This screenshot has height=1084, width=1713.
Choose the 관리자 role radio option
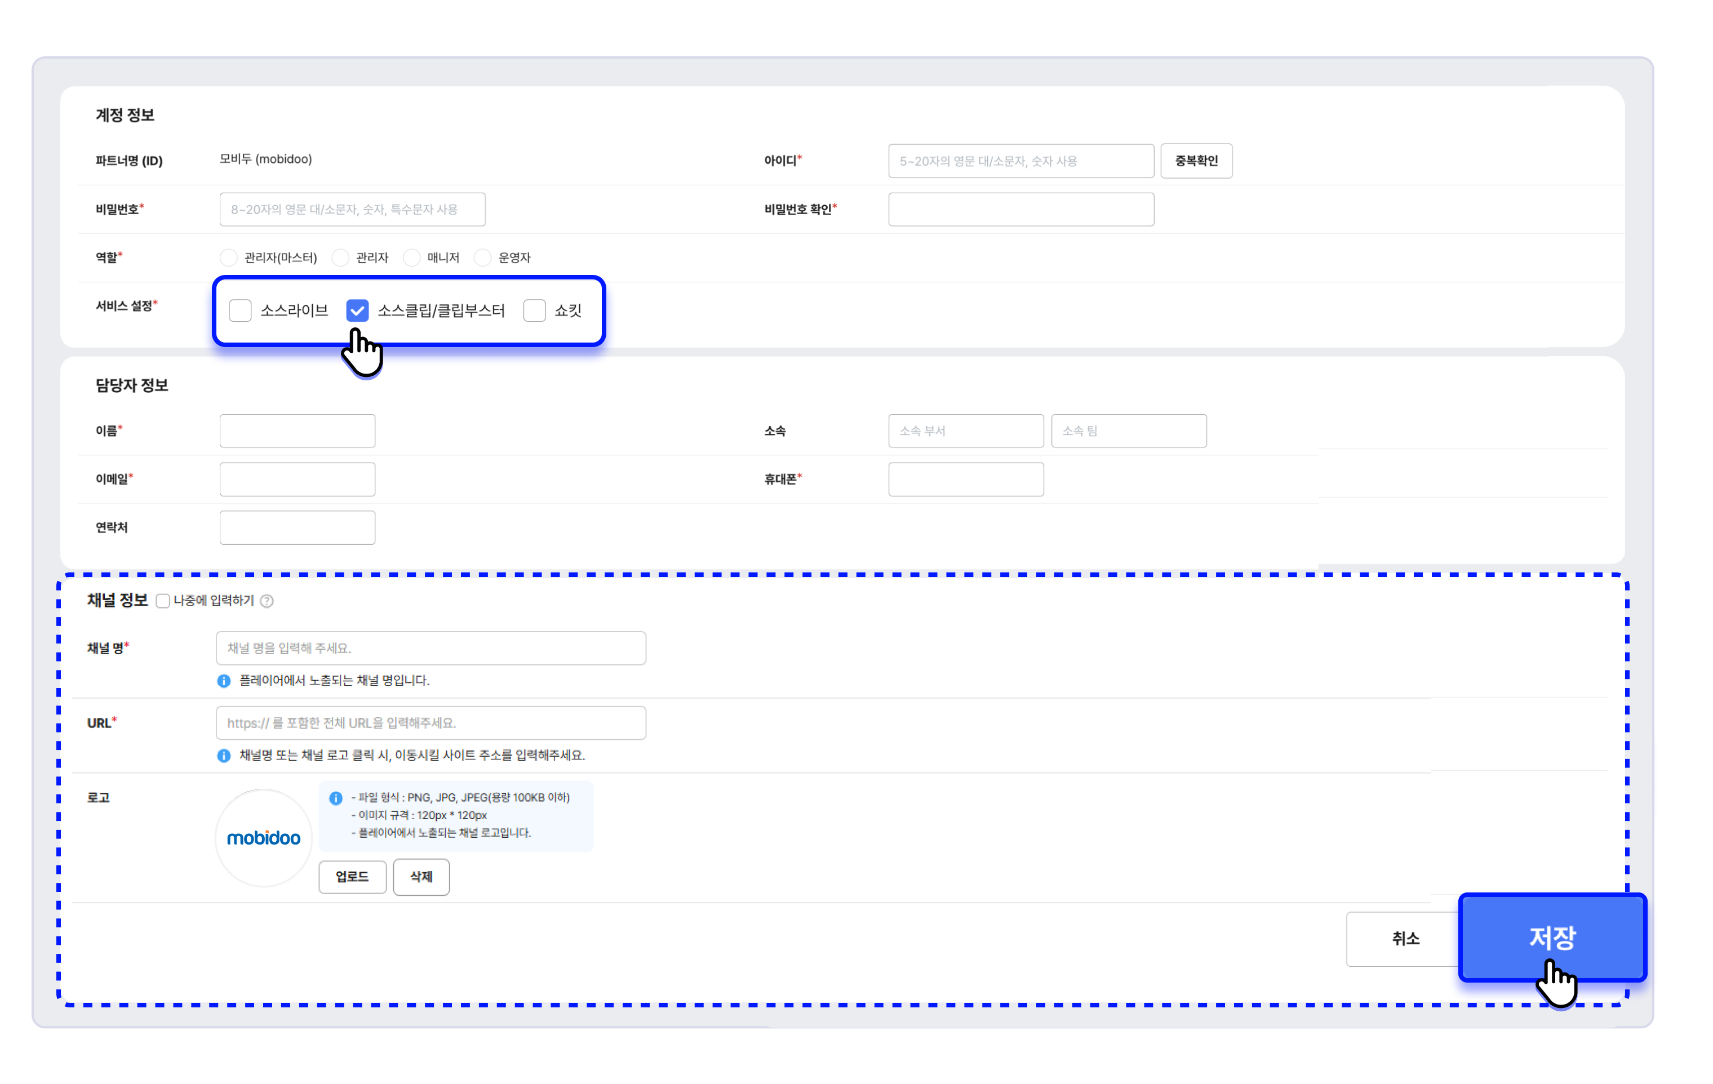coord(340,257)
